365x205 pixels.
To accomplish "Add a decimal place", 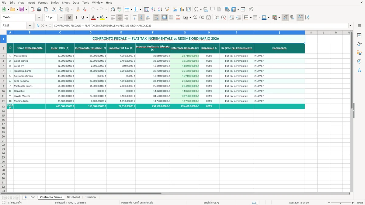I will (x=217, y=18).
